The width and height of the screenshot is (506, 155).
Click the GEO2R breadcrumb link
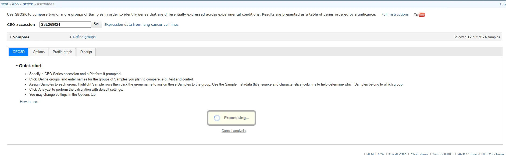(x=28, y=4)
